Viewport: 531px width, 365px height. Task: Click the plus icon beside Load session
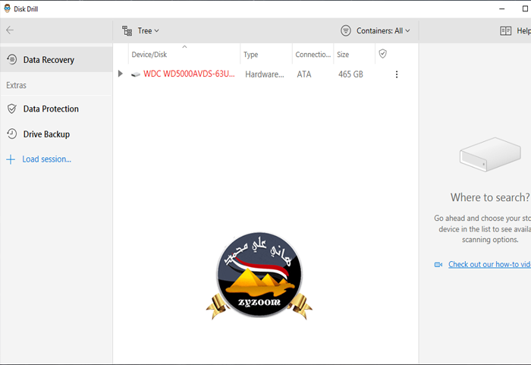[x=11, y=159]
